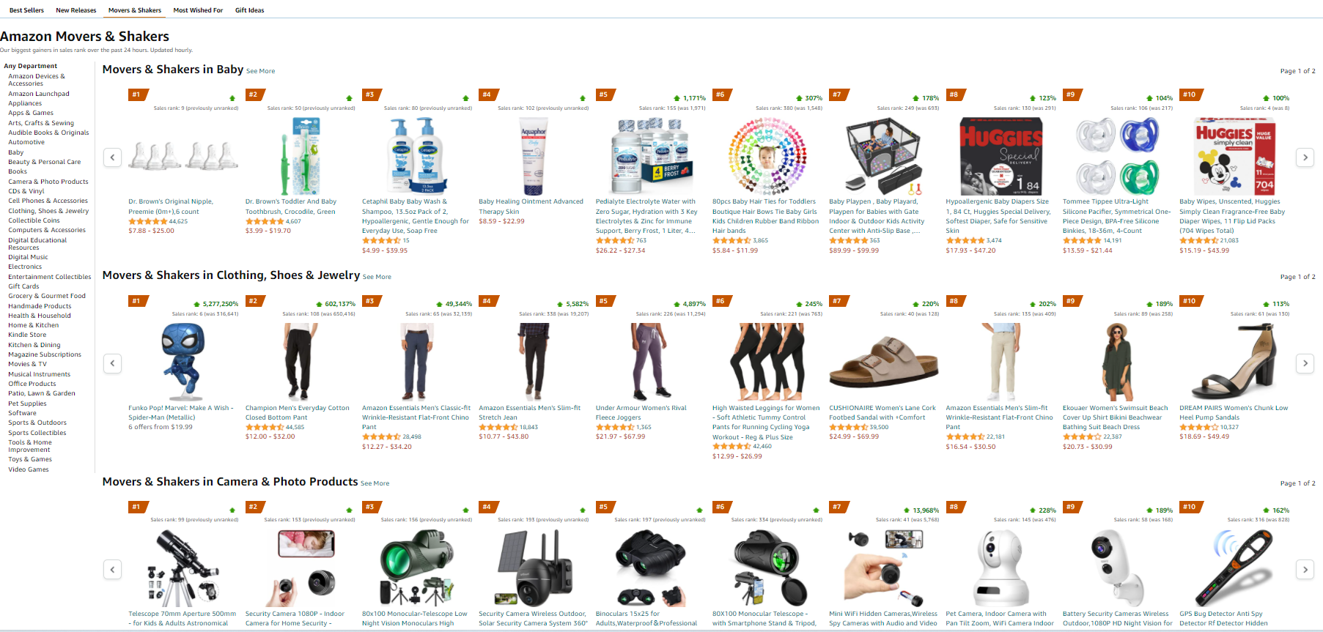See more Movers & Shakers in Baby

point(260,71)
